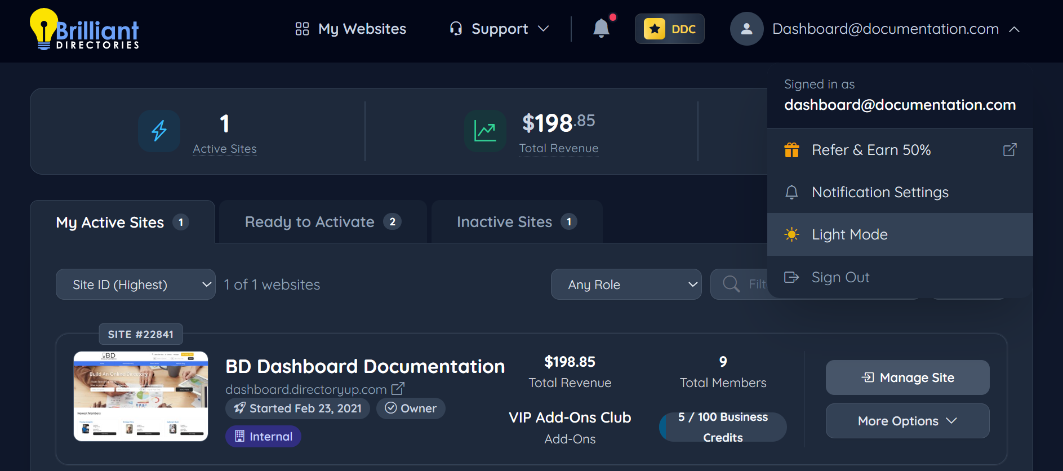Screen dimensions: 1063x471
Task: Switch to Light Mode
Action: tap(900, 234)
